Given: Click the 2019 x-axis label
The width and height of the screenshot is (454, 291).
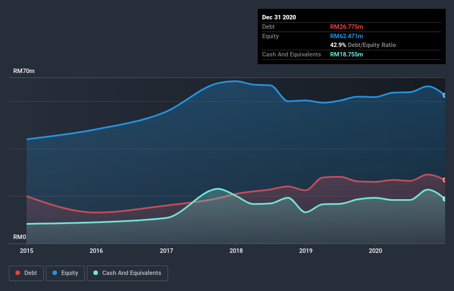Looking at the screenshot, I should pyautogui.click(x=306, y=251).
